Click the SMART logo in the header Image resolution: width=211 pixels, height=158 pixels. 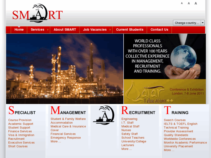pos(37,13)
